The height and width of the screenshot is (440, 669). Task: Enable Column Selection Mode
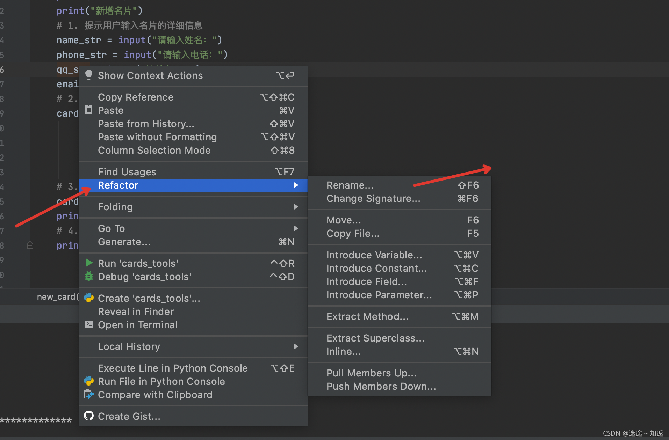[193, 150]
